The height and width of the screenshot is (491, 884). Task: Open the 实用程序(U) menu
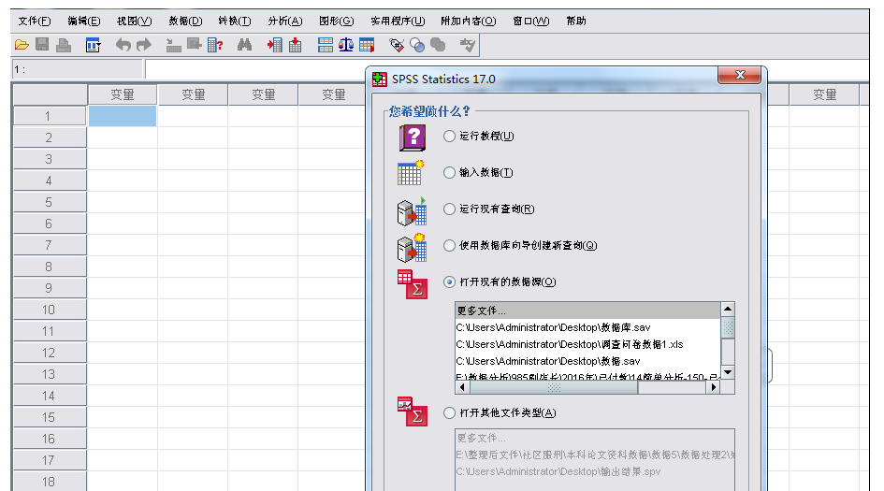[398, 22]
